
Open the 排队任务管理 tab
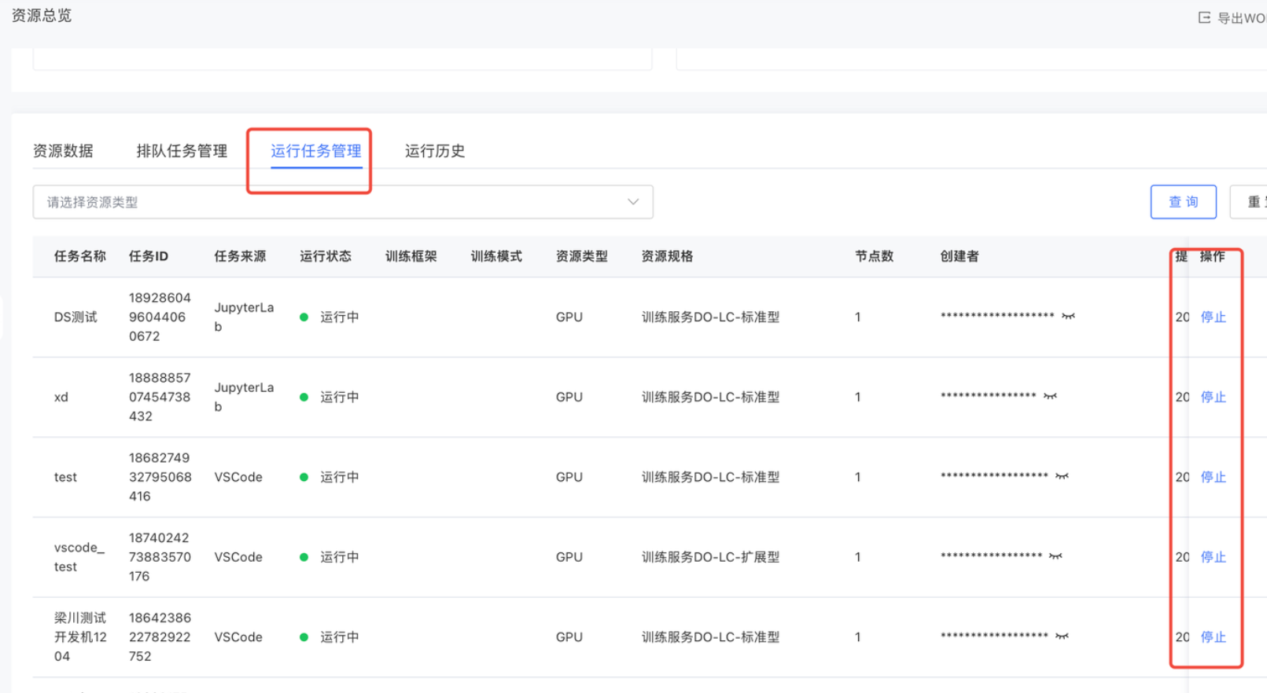pos(182,151)
